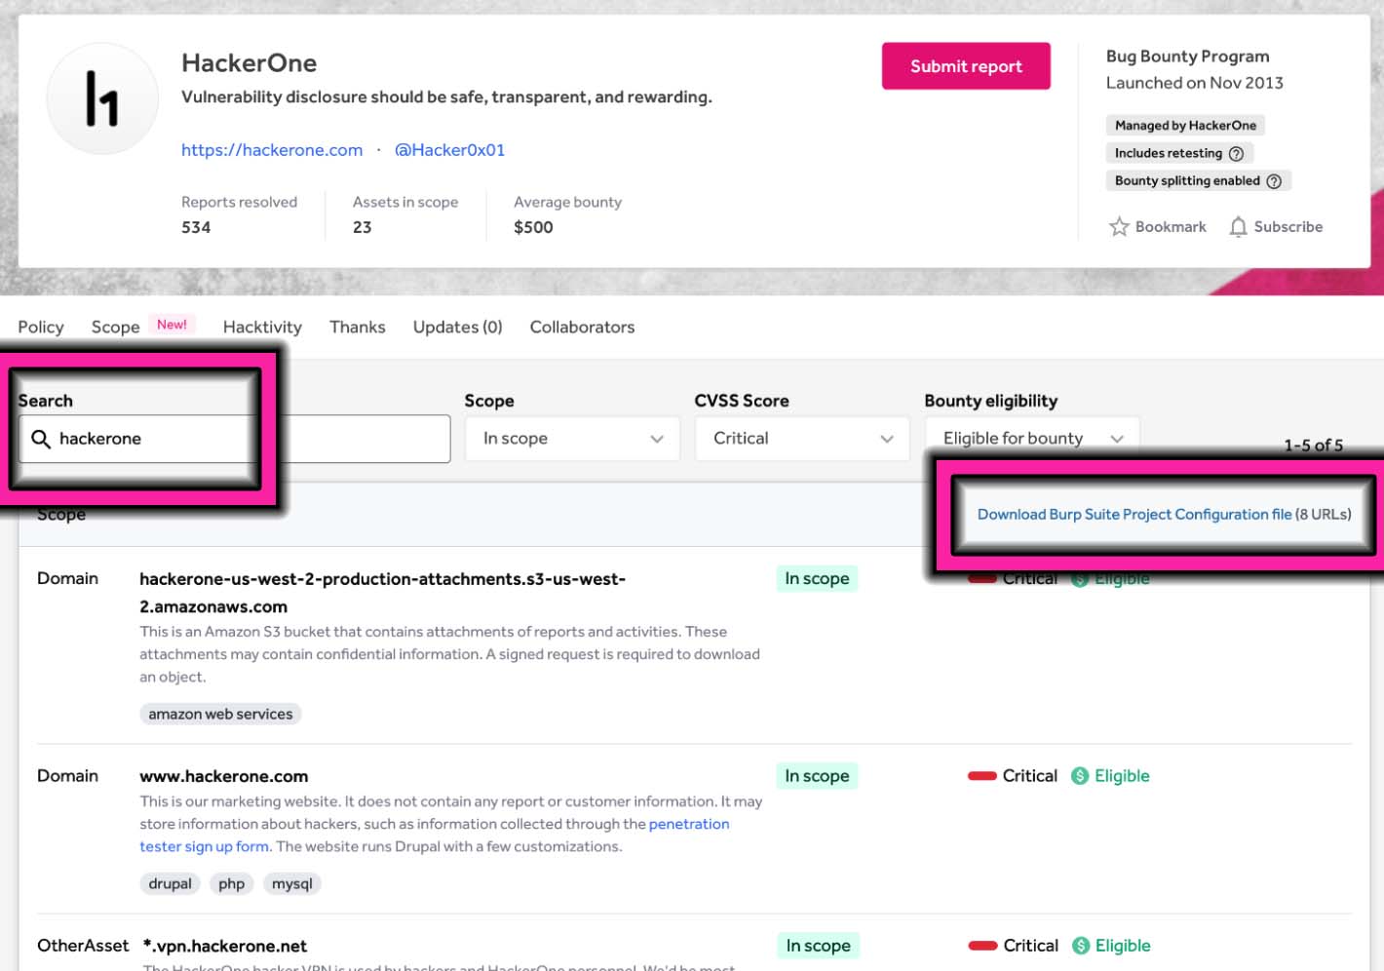The image size is (1384, 971).
Task: Go to the Collaborators tab
Action: pos(582,328)
